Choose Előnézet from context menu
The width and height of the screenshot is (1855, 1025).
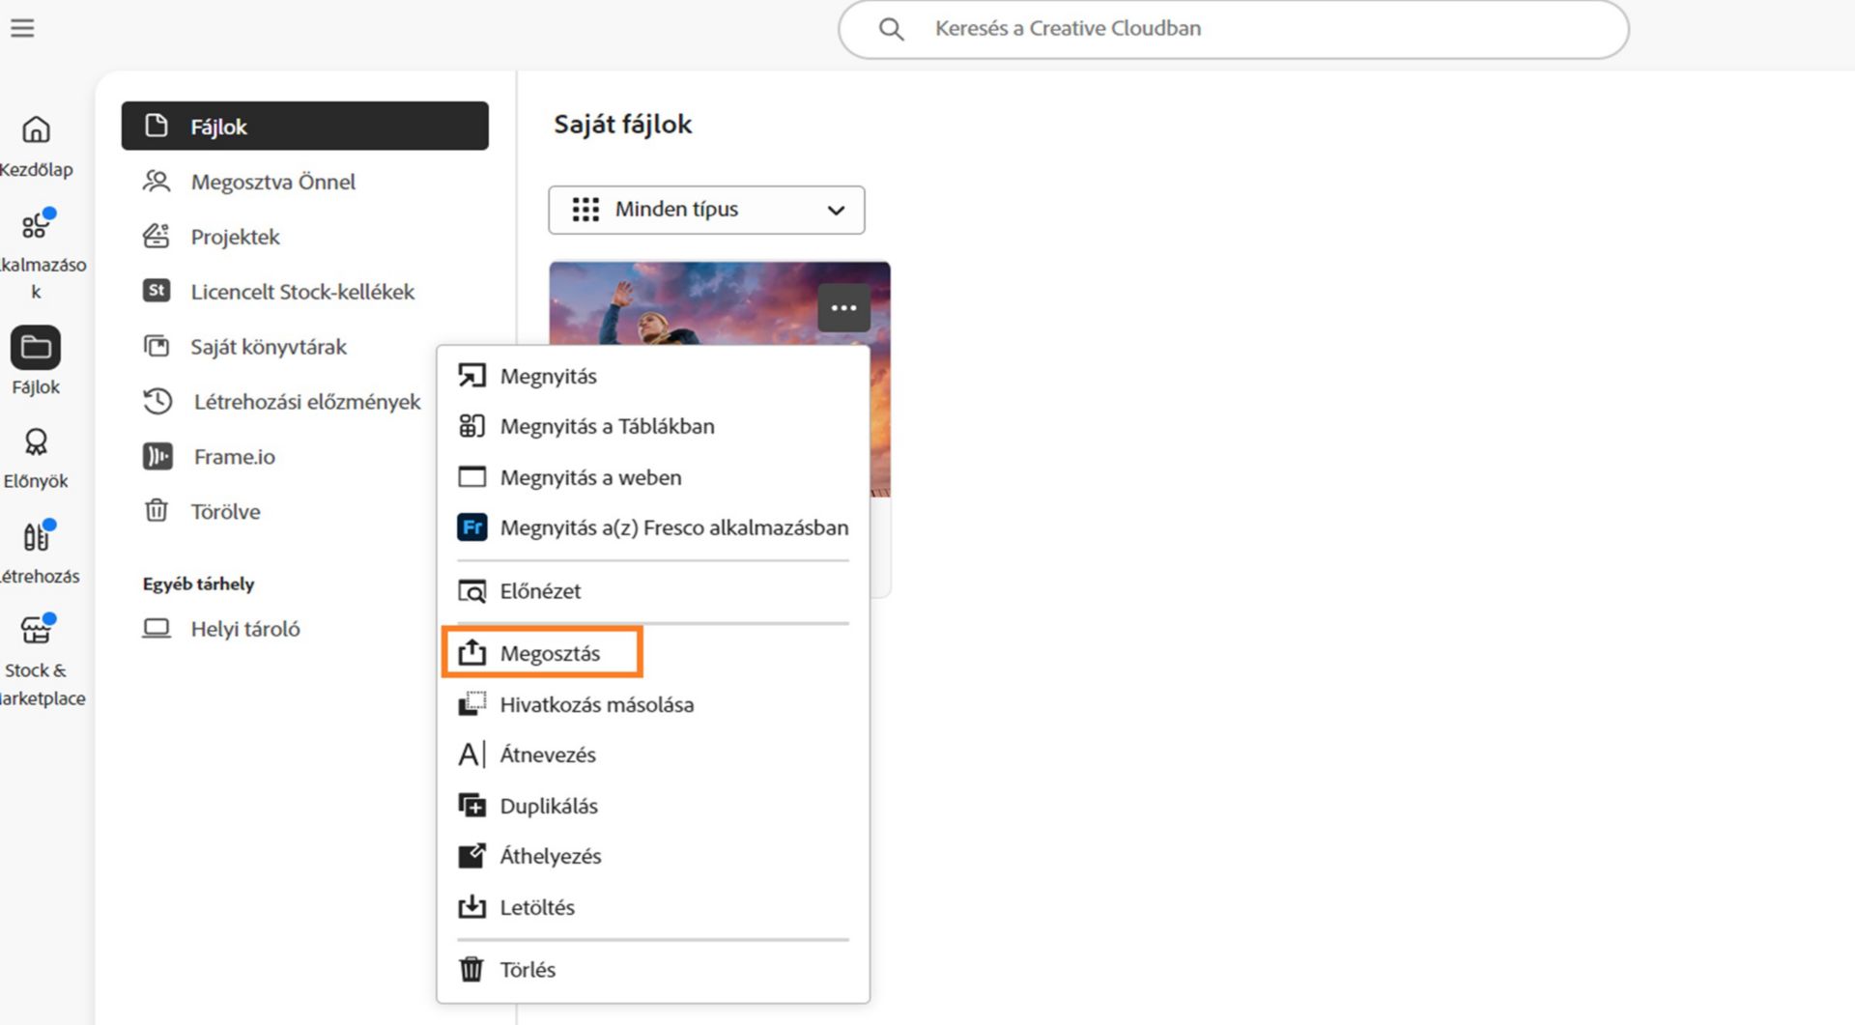point(653,591)
